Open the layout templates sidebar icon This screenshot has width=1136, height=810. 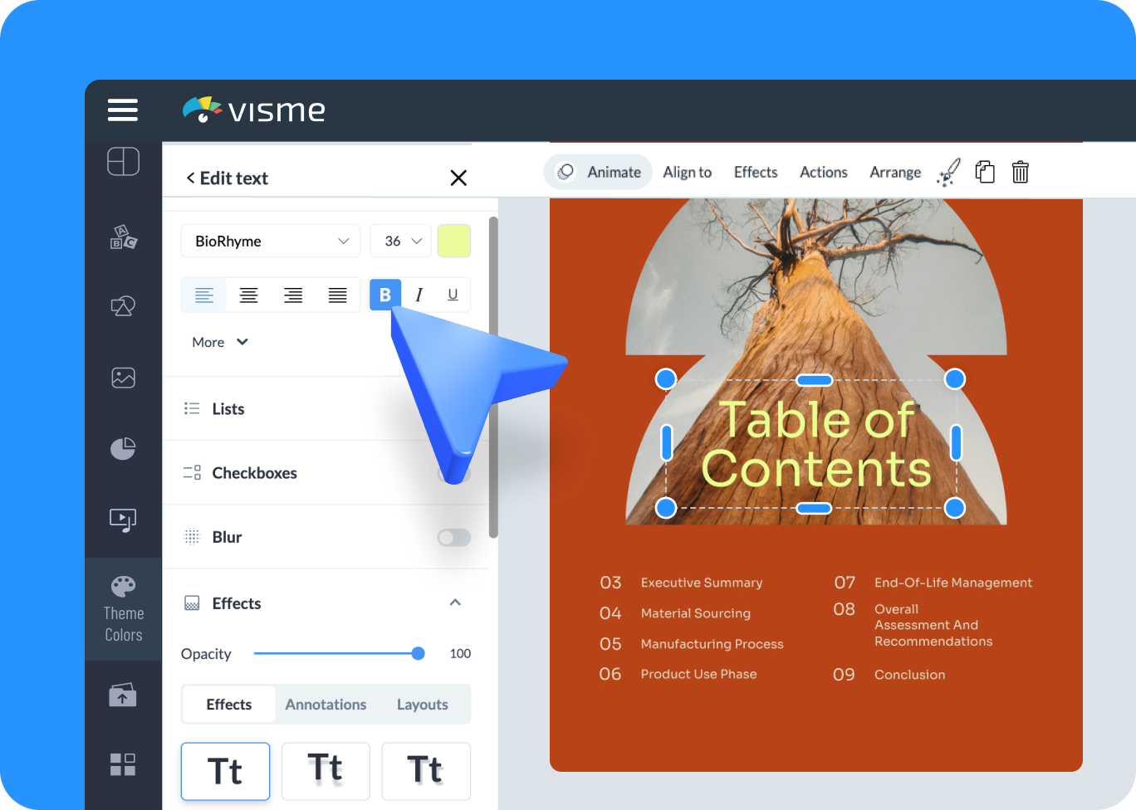(123, 161)
